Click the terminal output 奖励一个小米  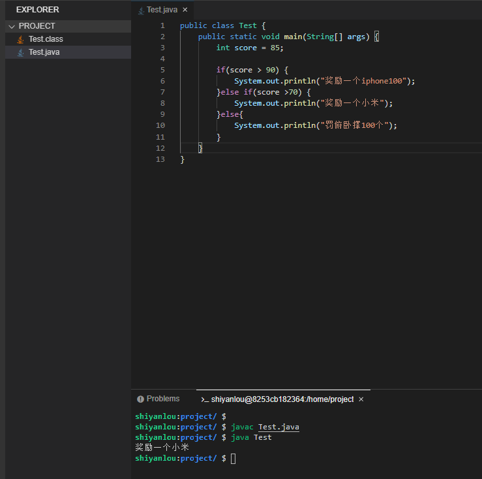(162, 447)
